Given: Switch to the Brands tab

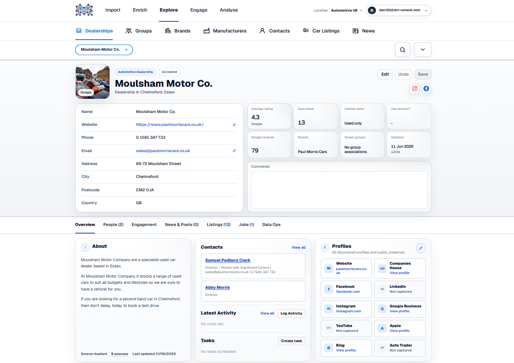Looking at the screenshot, I should tap(178, 31).
